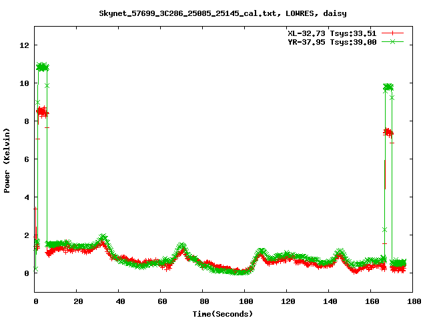Screen dimensions: 427x320
Task: Click the first green calibration peak near 11 Kelvin
Action: click(x=43, y=67)
